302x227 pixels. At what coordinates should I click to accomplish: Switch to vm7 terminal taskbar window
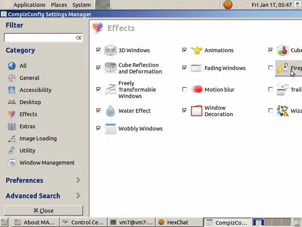tap(131, 222)
